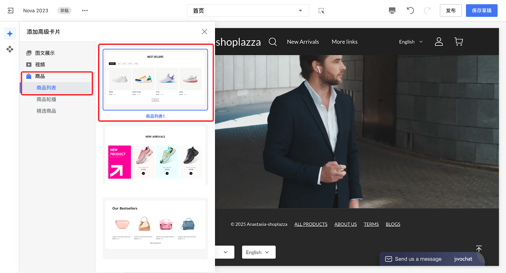Click the exit editor icon

tap(10, 11)
